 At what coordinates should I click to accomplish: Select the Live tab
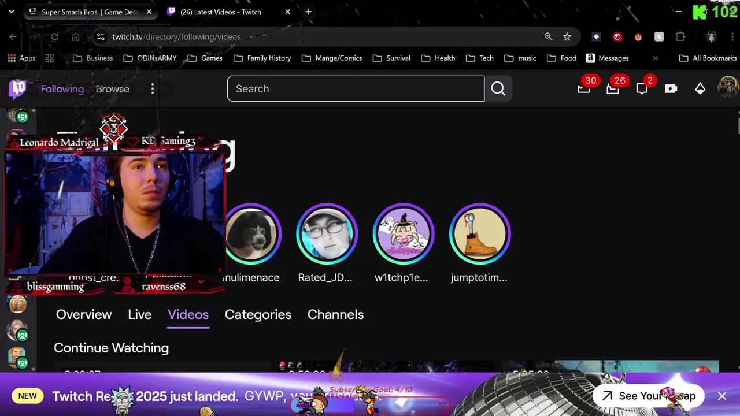pyautogui.click(x=140, y=314)
